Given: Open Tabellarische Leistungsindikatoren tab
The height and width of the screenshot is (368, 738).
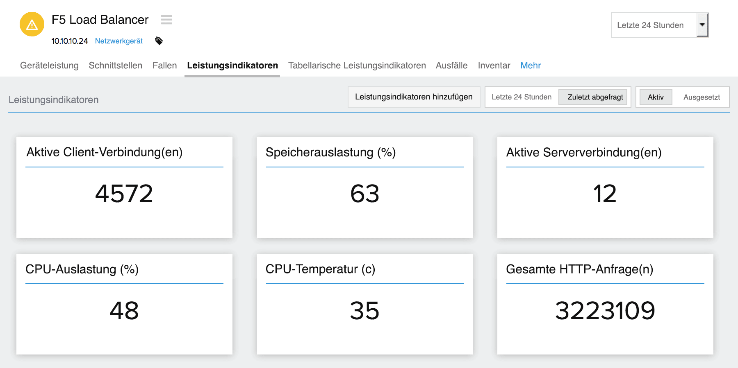Looking at the screenshot, I should coord(357,65).
